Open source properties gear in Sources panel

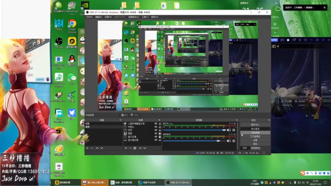click(x=135, y=148)
